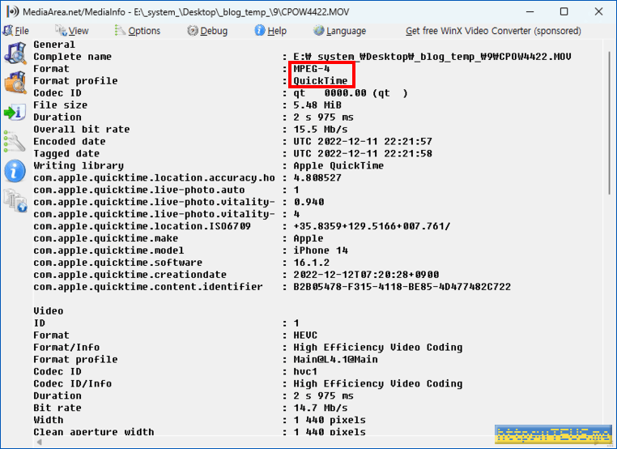Select the MPEG-4 format value
The width and height of the screenshot is (617, 449).
(312, 69)
